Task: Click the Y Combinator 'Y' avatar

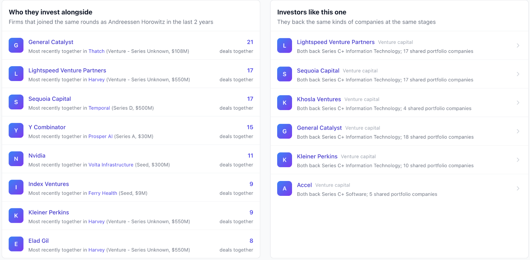Action: pos(16,130)
